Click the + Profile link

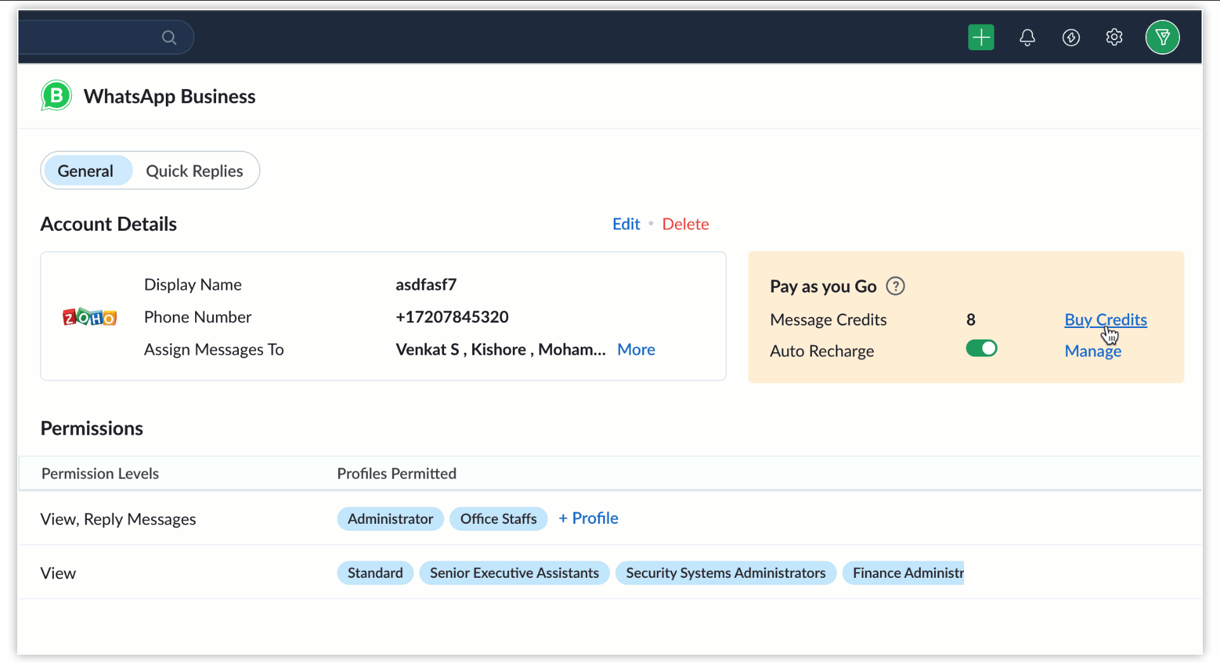pos(588,518)
